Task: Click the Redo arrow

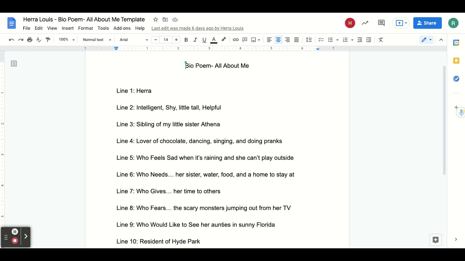Action: [x=21, y=40]
